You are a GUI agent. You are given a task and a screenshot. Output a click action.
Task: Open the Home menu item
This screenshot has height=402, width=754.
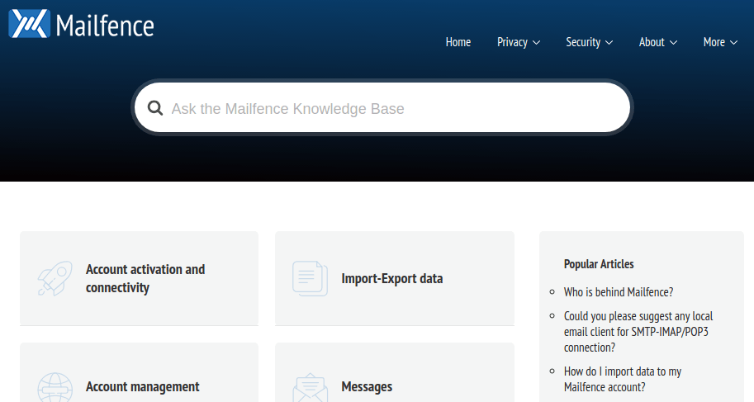pos(458,42)
